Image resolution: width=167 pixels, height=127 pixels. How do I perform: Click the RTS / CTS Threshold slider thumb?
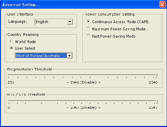157,101
